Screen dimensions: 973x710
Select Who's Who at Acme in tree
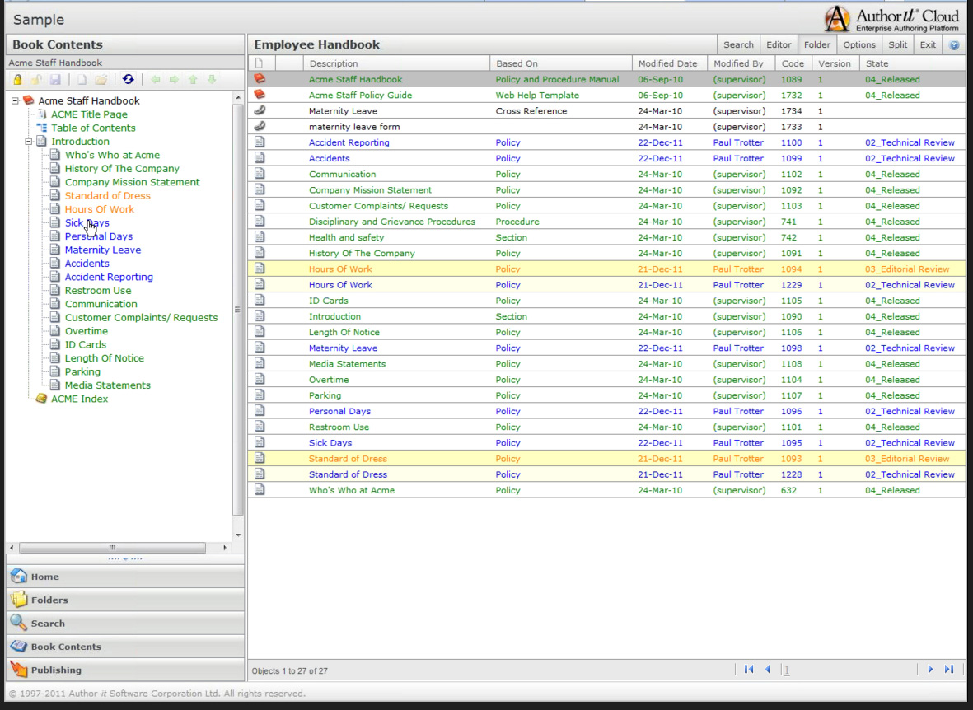tap(112, 155)
